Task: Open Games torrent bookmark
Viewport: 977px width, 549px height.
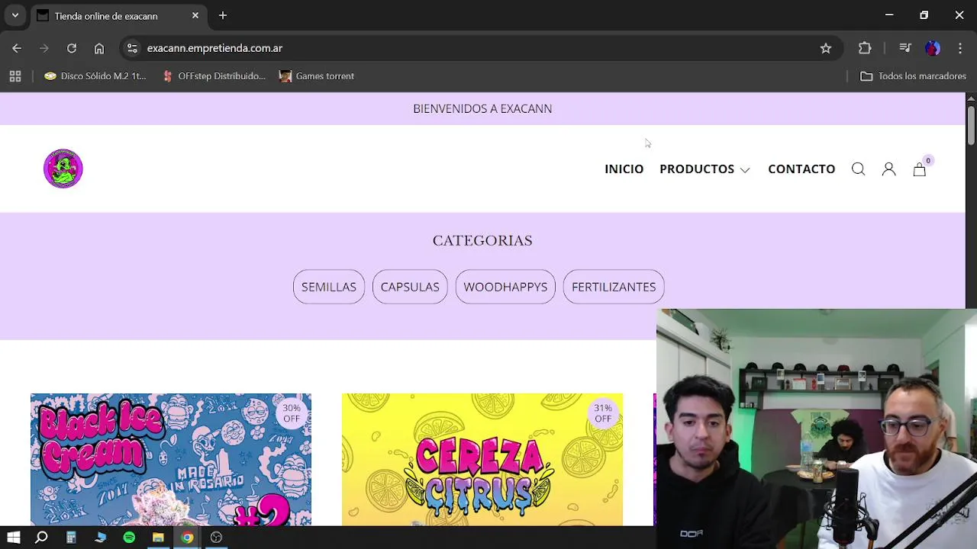Action: click(317, 76)
